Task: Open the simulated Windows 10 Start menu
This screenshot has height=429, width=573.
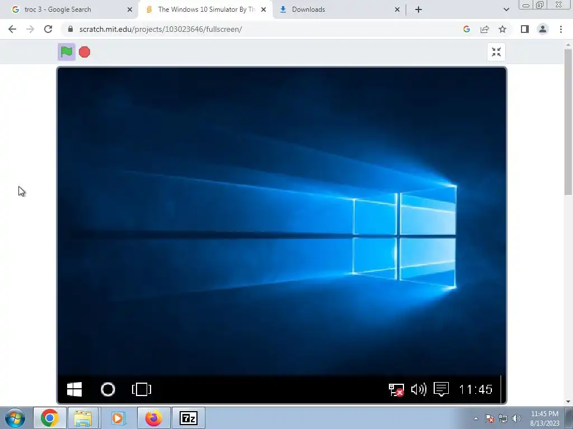Action: pos(74,389)
